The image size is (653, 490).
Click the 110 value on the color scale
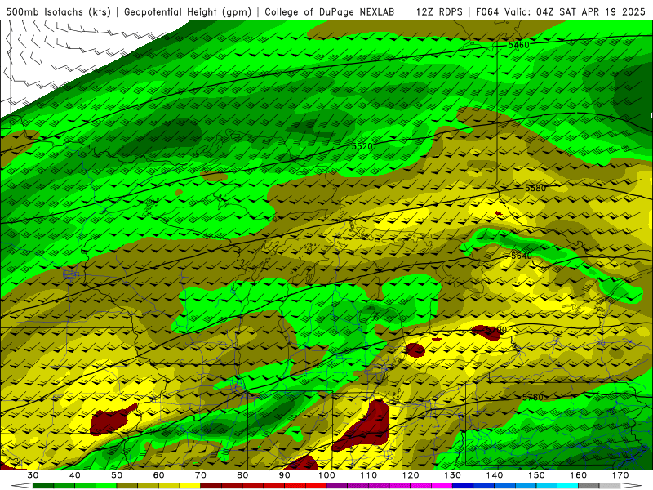click(x=369, y=475)
